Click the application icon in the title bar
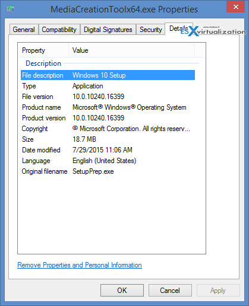249x306 pixels. click(x=11, y=9)
